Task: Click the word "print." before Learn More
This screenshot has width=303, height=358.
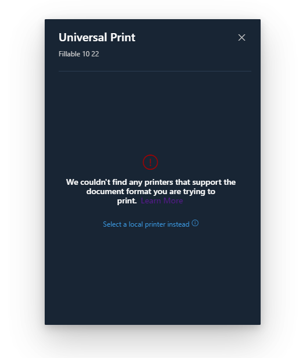Action: (x=127, y=201)
